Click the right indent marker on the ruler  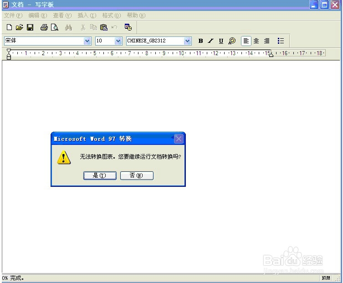click(271, 55)
